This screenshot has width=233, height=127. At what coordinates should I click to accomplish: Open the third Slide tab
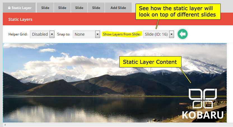(79, 8)
